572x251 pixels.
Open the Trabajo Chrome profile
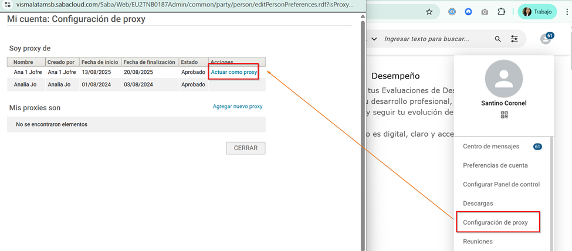click(537, 12)
